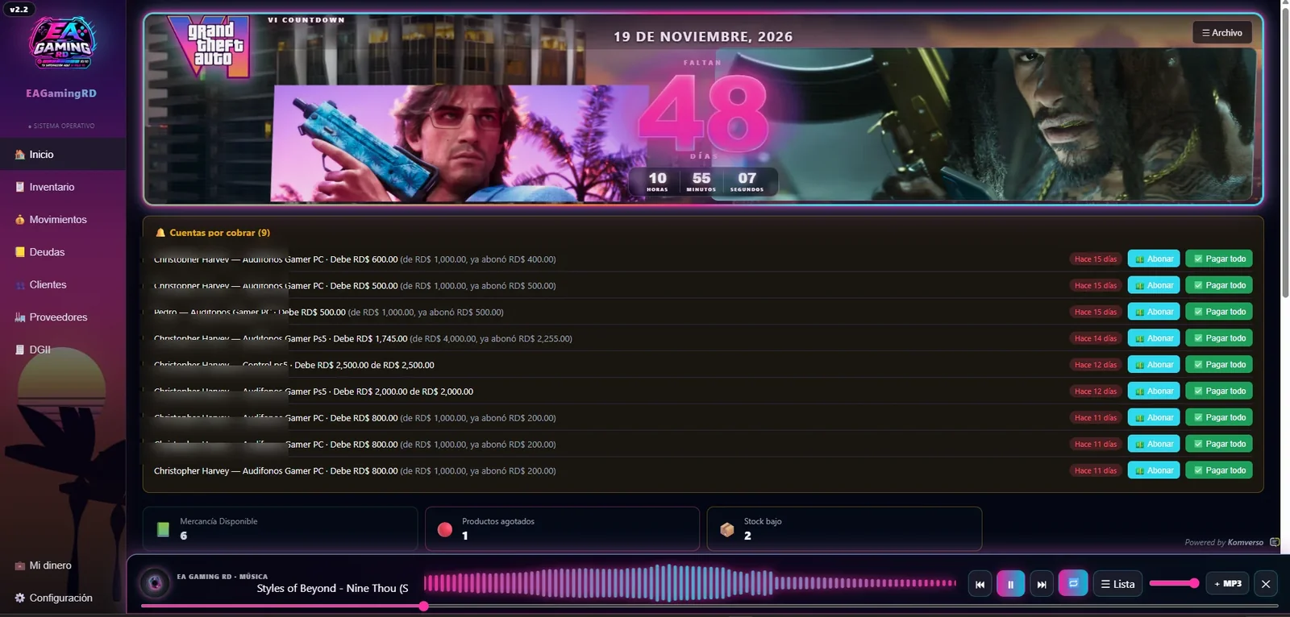Click the Productos agotados red circle icon
The height and width of the screenshot is (617, 1290).
click(x=444, y=529)
